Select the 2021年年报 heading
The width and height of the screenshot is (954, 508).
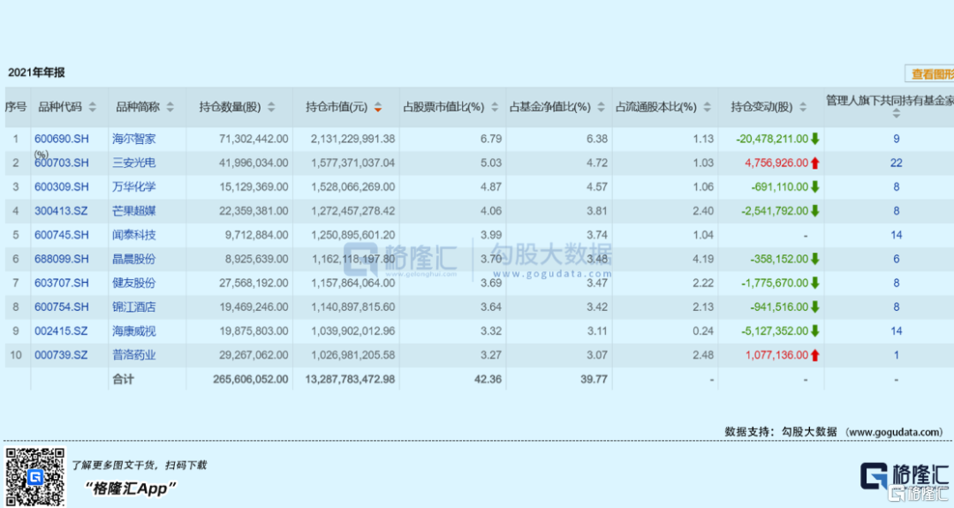(36, 72)
